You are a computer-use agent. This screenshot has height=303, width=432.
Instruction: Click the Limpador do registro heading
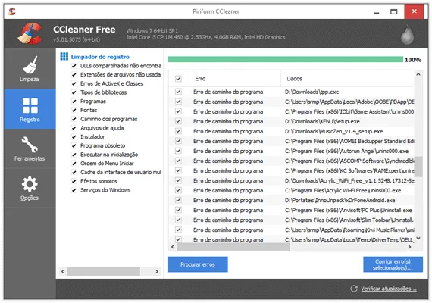coord(100,57)
